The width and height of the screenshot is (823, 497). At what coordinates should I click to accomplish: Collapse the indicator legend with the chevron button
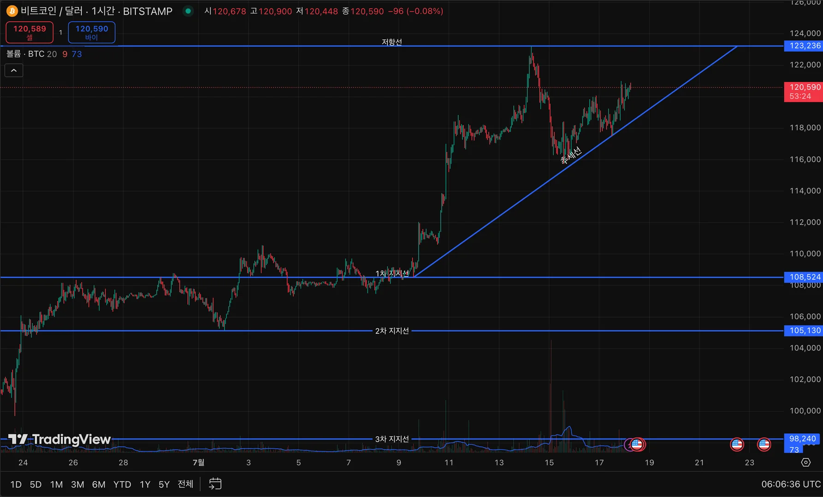click(14, 70)
